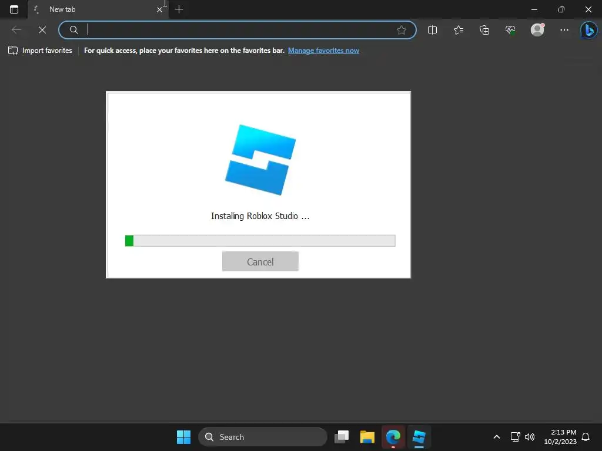Open the tab actions menu icon
Viewport: 602px width, 451px height.
pos(14,9)
